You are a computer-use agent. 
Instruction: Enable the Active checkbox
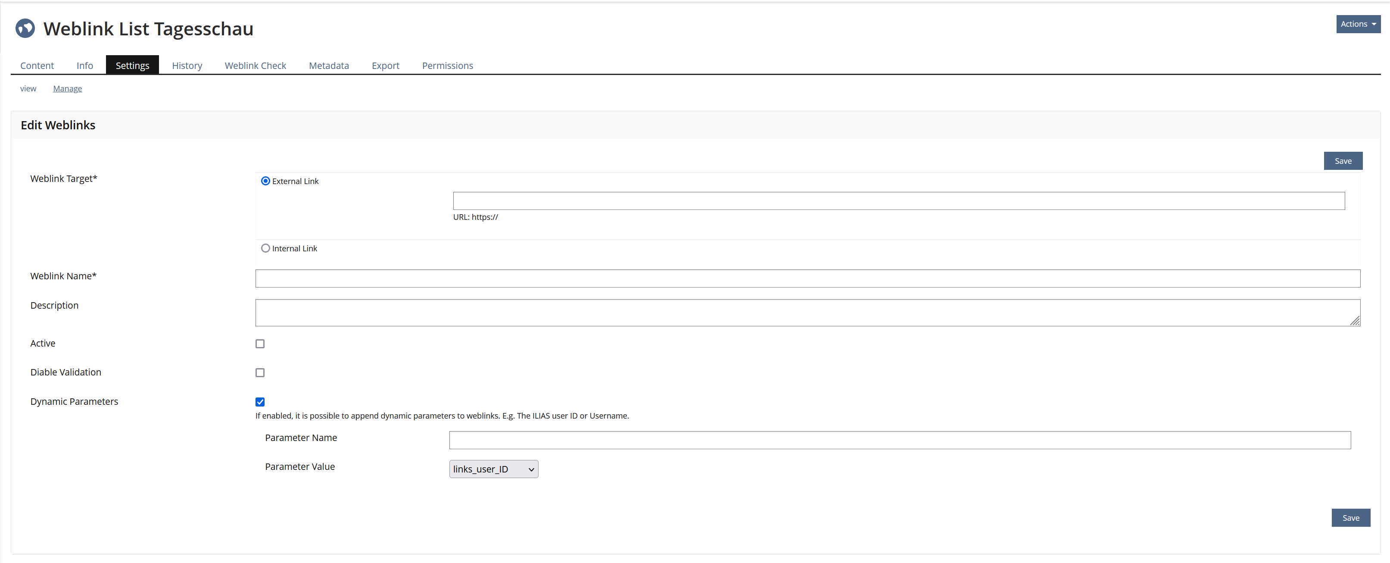[260, 344]
